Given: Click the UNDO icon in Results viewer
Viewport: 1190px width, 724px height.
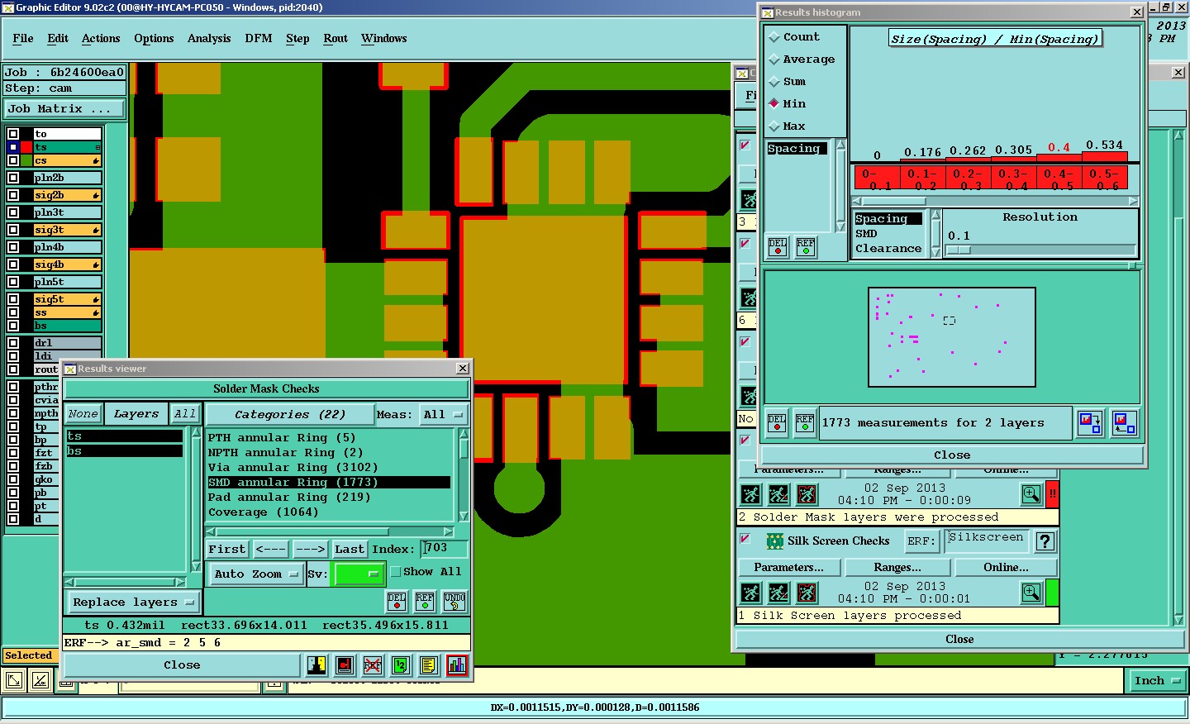Looking at the screenshot, I should coord(455,601).
